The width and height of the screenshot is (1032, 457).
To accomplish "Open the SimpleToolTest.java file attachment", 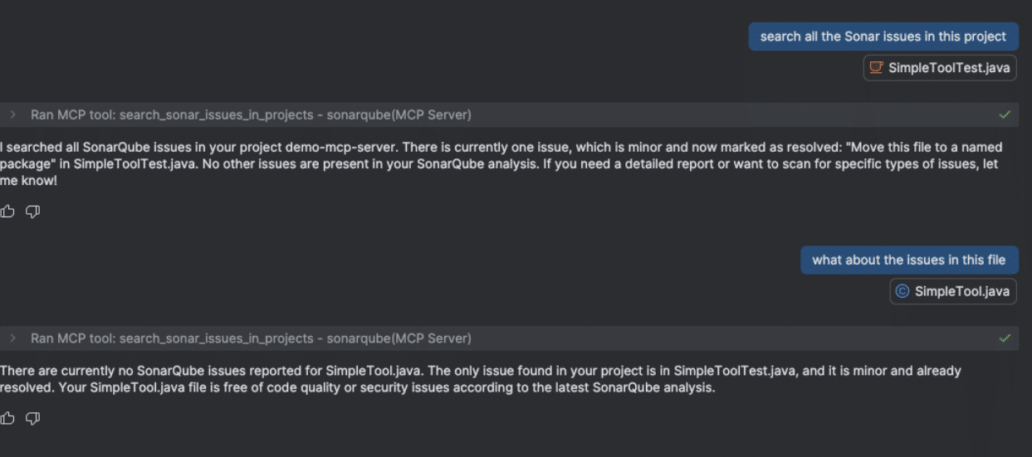I will (x=949, y=68).
